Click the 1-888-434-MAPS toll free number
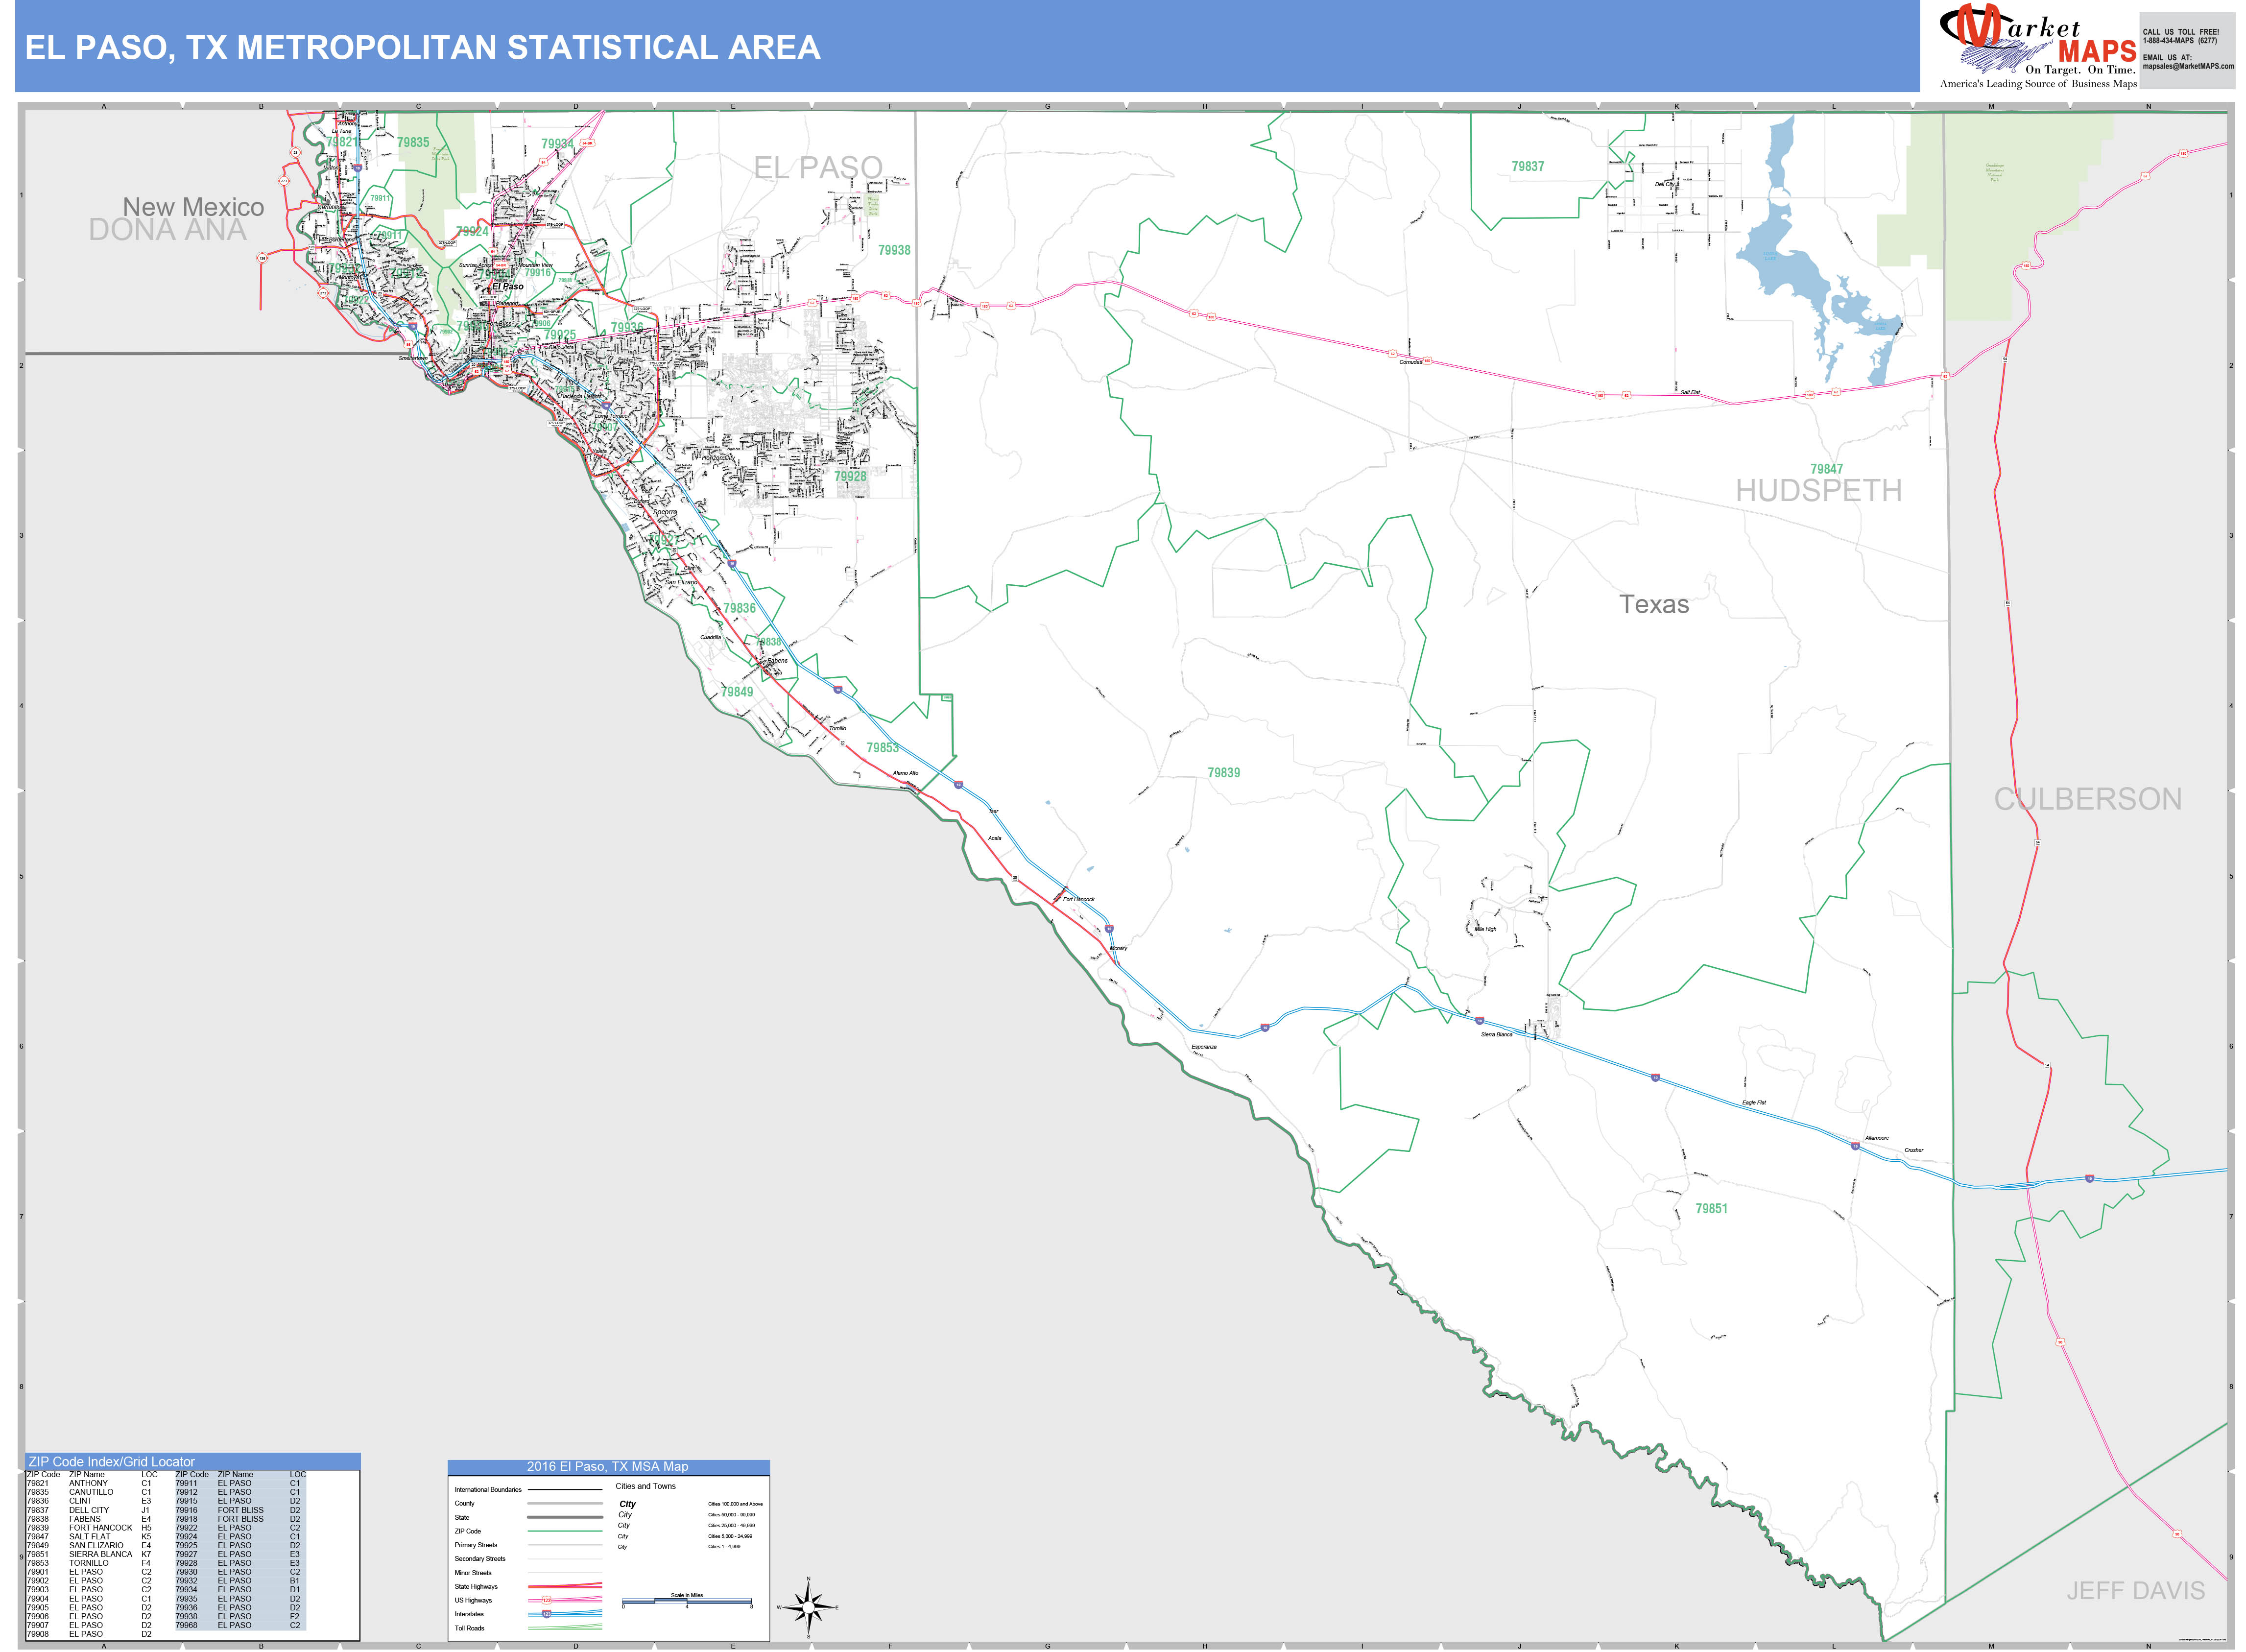2246x1652 pixels. 2179,41
